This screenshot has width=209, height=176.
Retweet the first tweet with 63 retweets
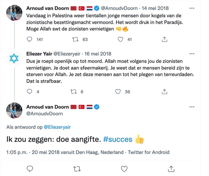coord(74,40)
